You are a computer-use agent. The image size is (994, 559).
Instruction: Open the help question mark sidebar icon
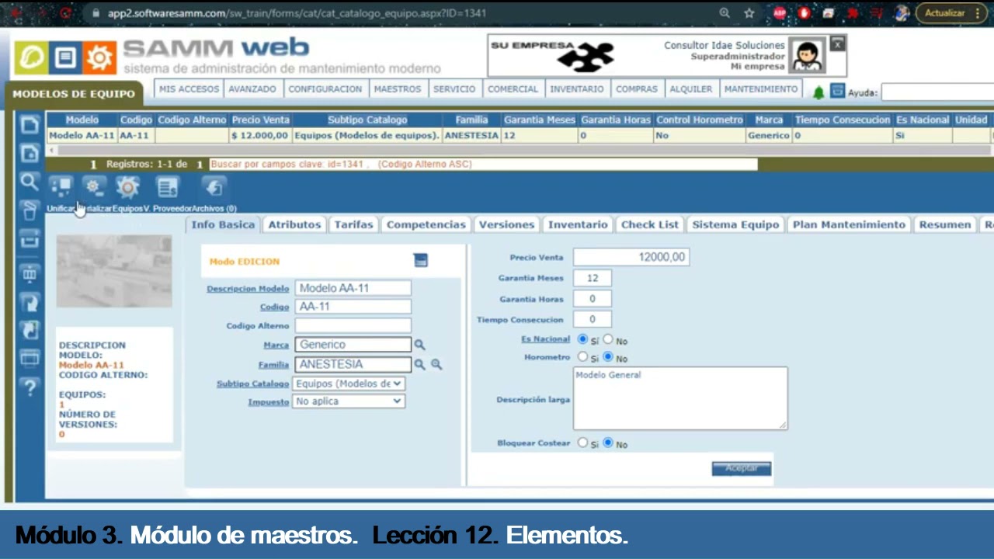(x=30, y=387)
